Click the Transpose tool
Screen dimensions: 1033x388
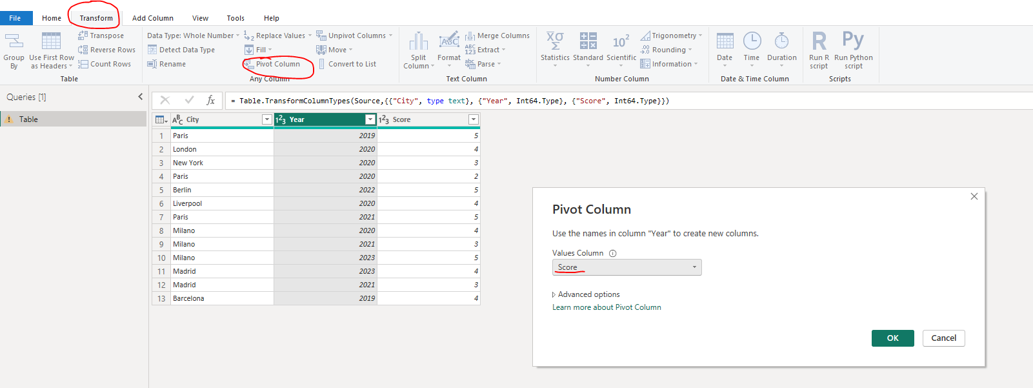tap(101, 36)
